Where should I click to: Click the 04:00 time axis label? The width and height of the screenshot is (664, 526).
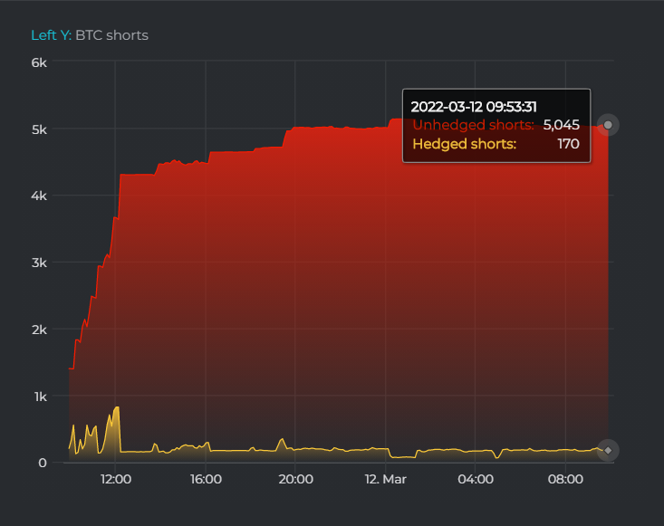[476, 479]
